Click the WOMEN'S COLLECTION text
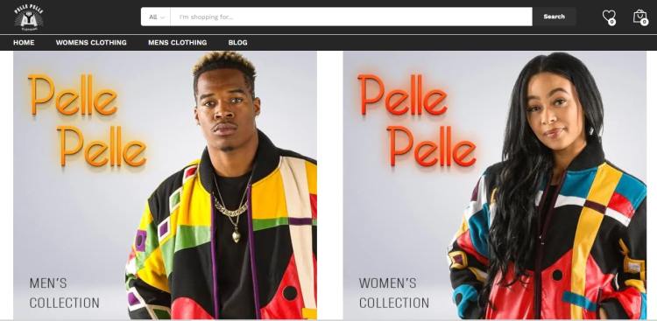 pos(394,292)
